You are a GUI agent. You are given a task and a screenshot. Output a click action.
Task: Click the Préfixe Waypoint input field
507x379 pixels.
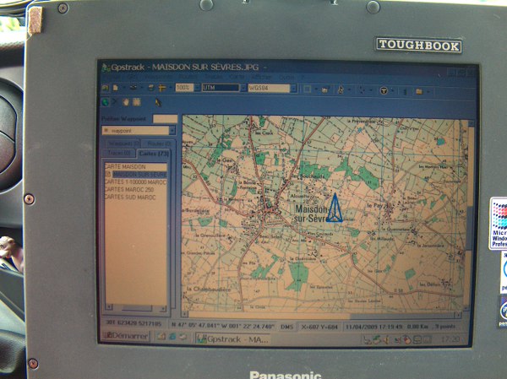pos(165,119)
